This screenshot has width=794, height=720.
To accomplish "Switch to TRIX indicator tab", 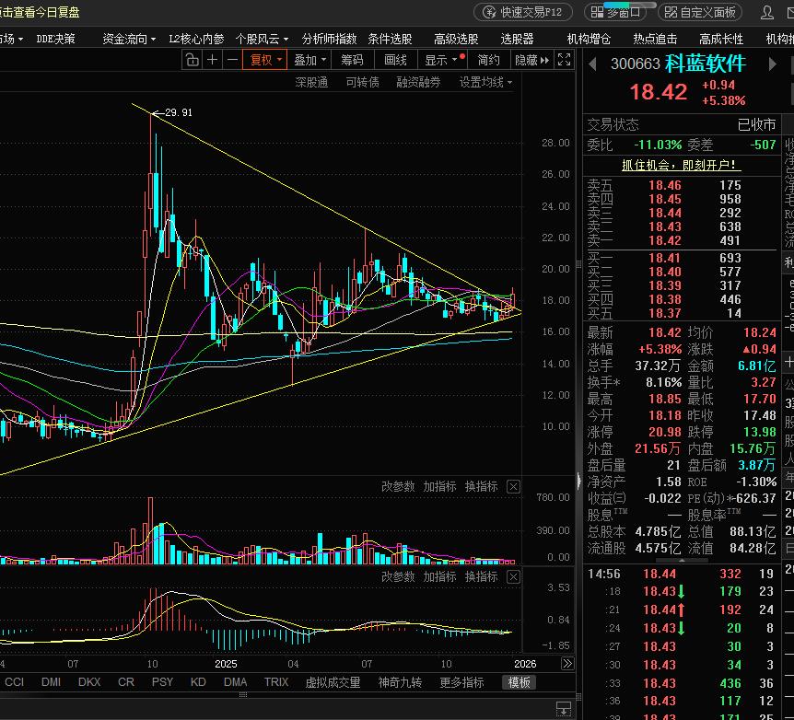I will (276, 682).
